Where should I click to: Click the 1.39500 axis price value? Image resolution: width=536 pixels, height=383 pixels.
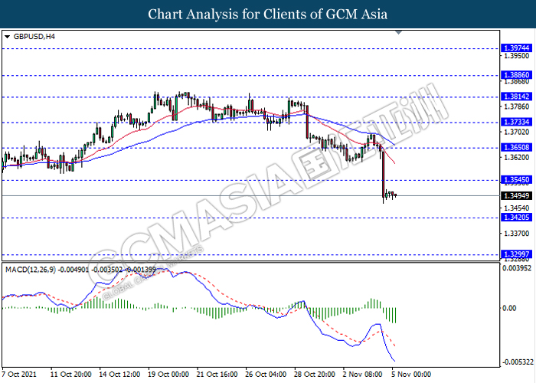click(517, 56)
